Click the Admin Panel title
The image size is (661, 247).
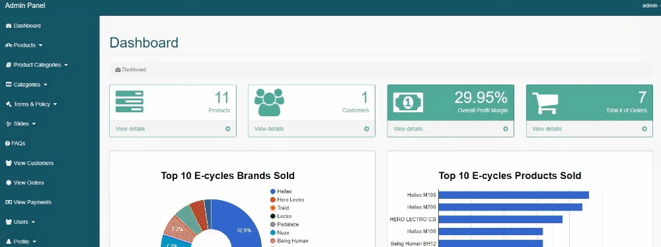pyautogui.click(x=25, y=5)
